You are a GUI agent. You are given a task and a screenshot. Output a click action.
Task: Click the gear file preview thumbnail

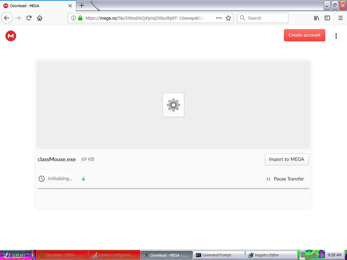[173, 105]
